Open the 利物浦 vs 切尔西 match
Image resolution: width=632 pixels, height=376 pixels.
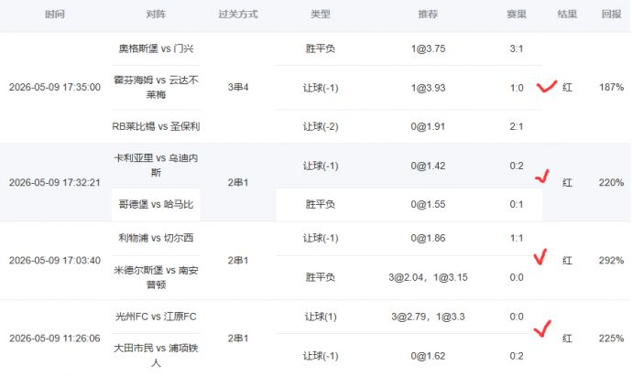(x=156, y=238)
